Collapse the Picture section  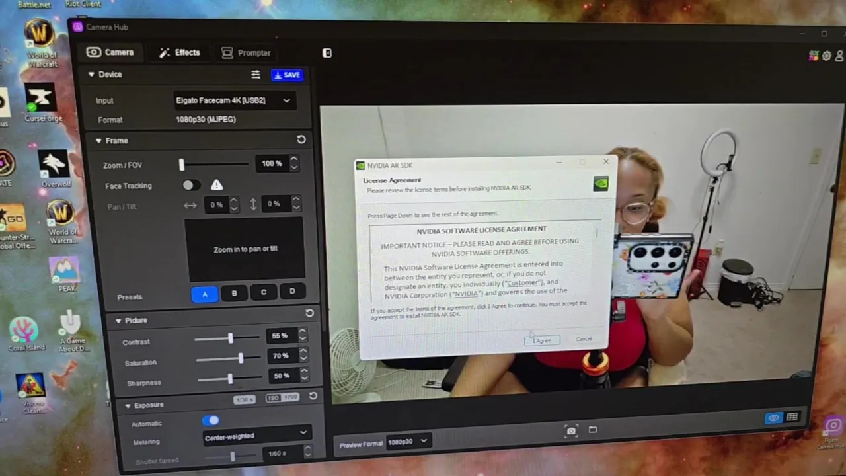click(x=118, y=321)
